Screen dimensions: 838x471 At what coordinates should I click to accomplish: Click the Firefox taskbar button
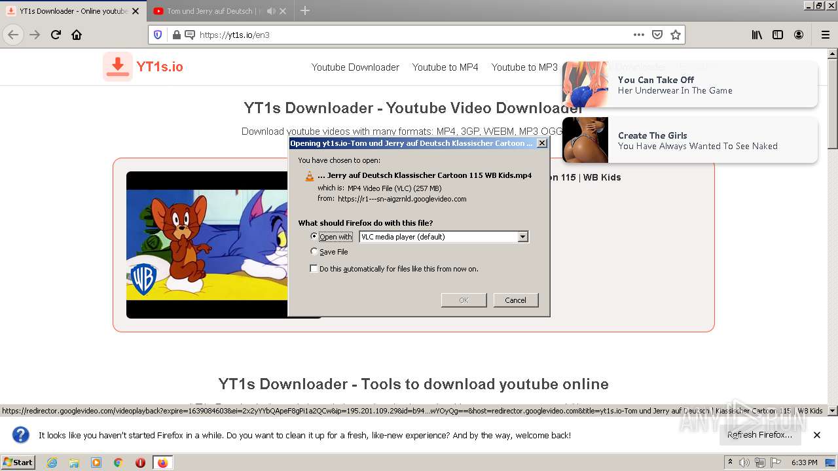click(x=162, y=462)
